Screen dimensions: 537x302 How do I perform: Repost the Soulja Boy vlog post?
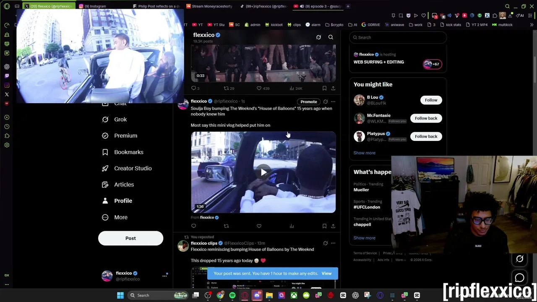coord(226,226)
